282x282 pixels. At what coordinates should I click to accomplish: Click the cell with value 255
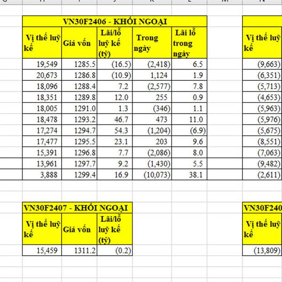(152, 97)
